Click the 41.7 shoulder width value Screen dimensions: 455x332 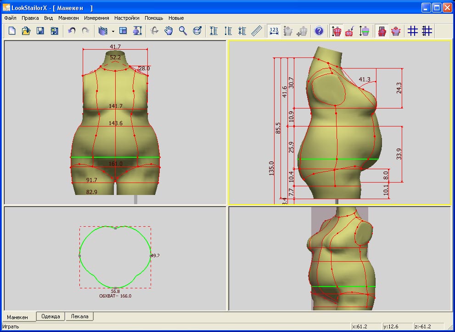point(115,46)
